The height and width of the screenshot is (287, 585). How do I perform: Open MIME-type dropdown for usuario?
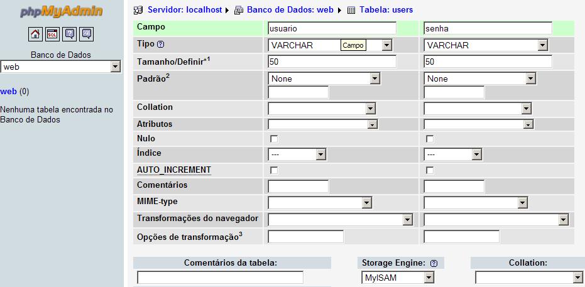pyautogui.click(x=320, y=203)
